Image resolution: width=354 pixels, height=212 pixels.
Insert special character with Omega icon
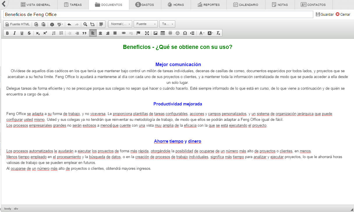(x=185, y=33)
